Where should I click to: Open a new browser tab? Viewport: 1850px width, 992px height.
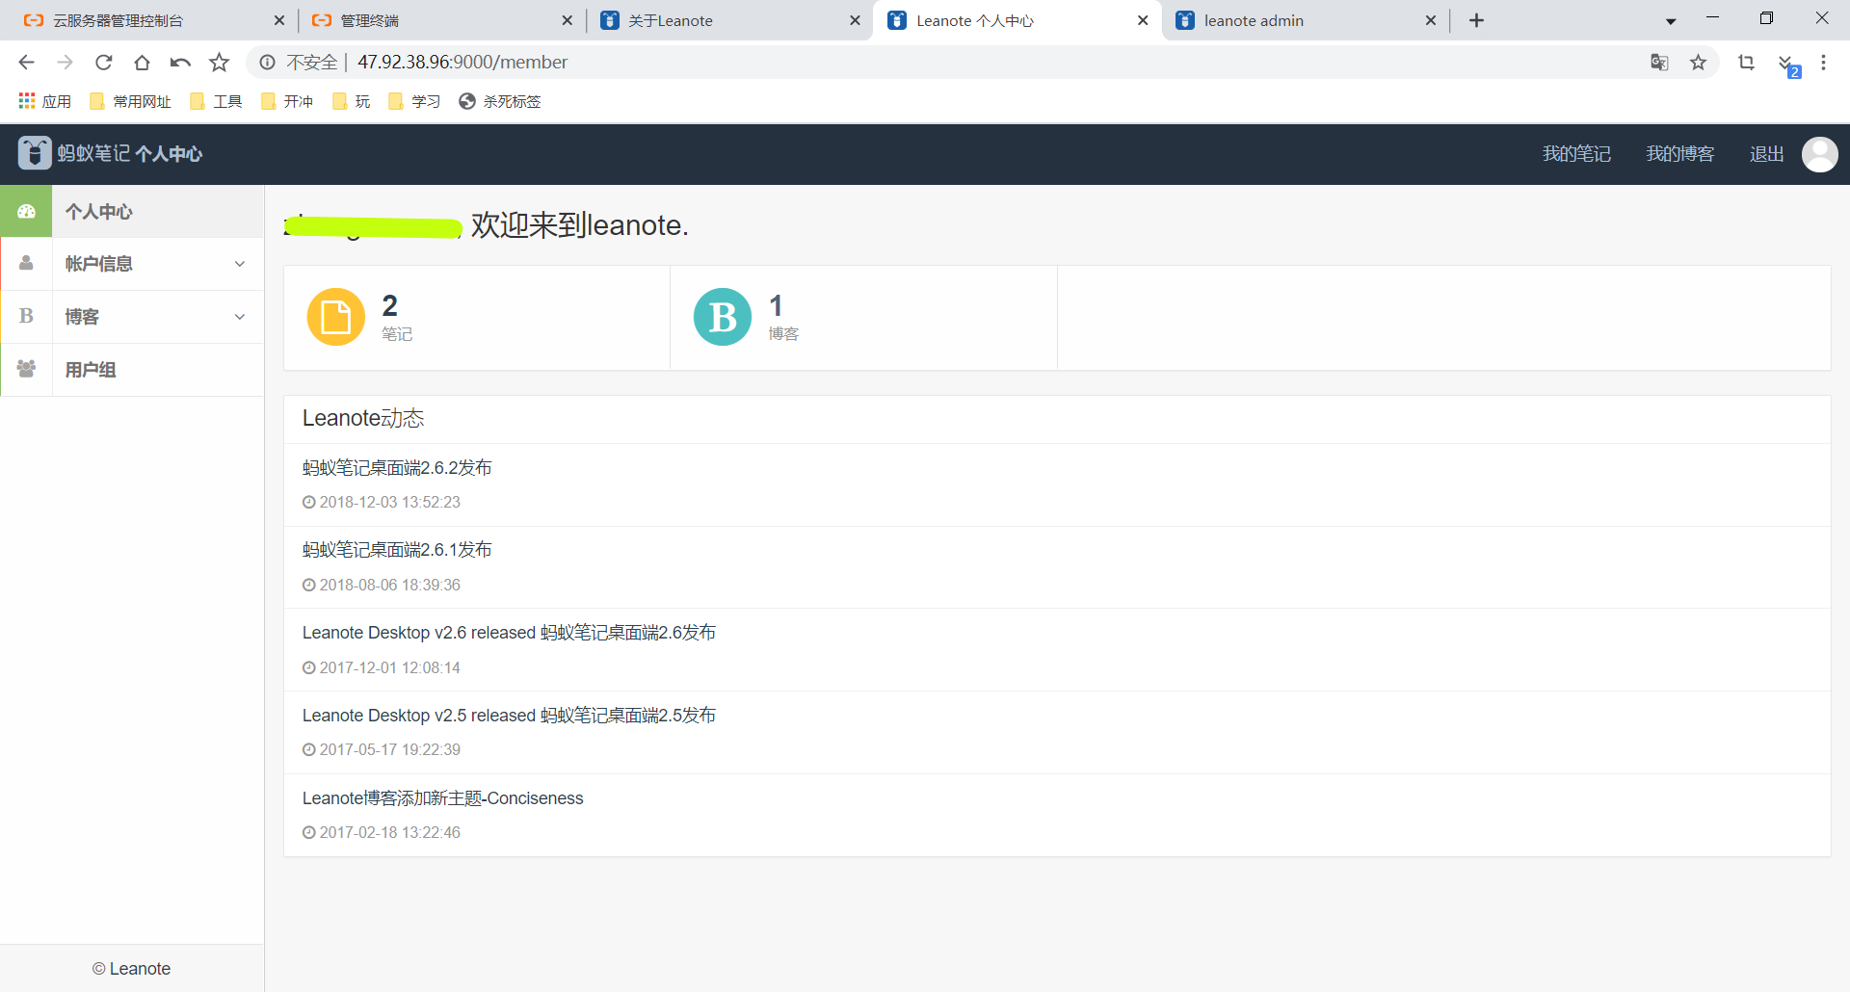pos(1476,20)
